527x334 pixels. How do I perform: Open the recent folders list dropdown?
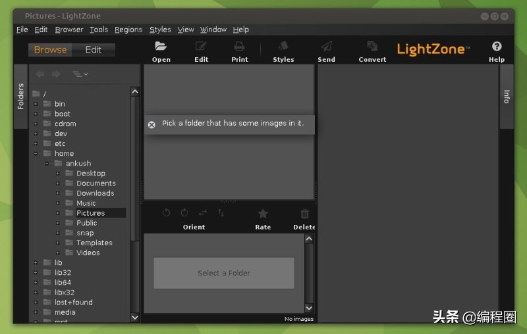click(80, 74)
